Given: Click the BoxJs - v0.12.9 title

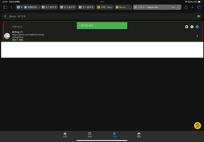Looking at the screenshot, I should point(17,16).
